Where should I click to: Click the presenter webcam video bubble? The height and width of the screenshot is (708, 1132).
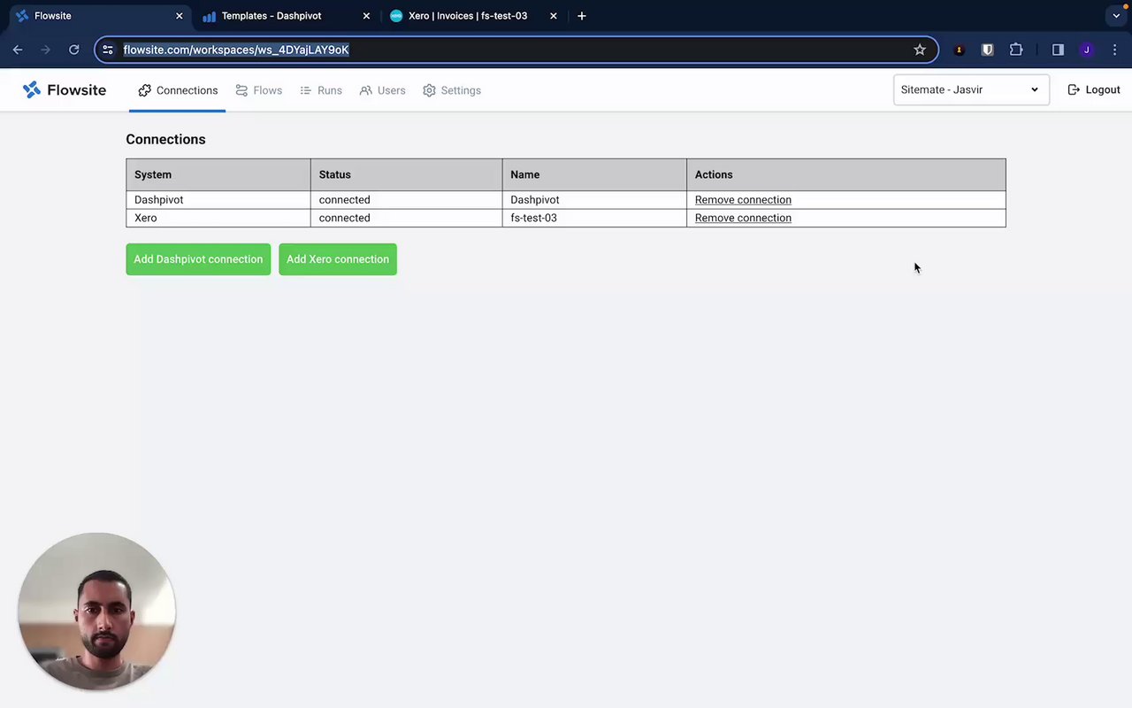(96, 611)
